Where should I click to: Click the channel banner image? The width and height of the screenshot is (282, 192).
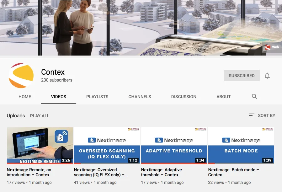141,28
